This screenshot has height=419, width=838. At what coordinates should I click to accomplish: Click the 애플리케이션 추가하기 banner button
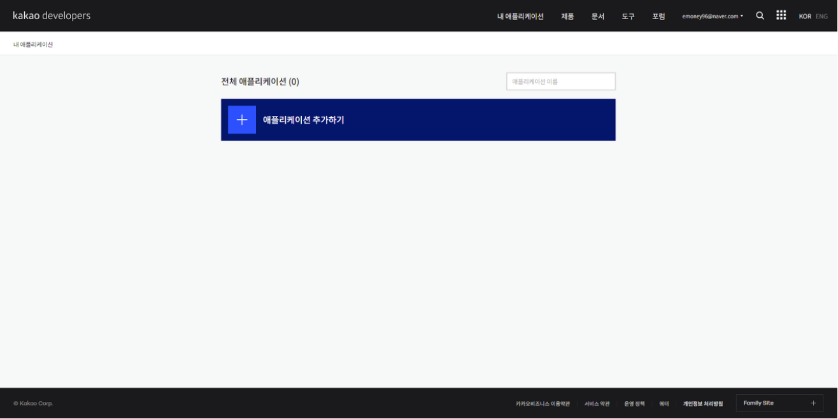tap(418, 119)
